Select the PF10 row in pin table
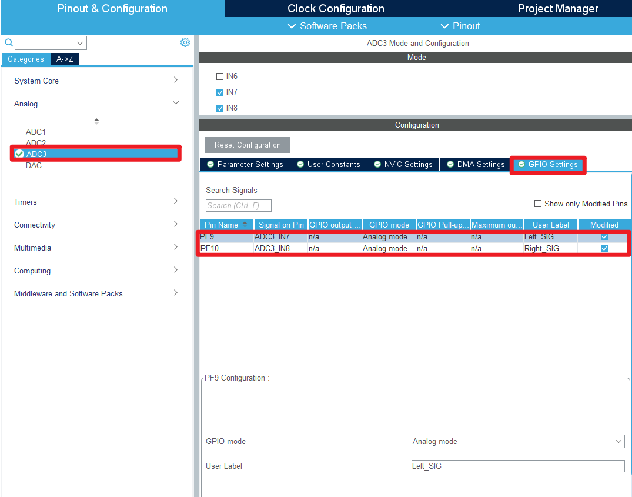The width and height of the screenshot is (632, 497). pyautogui.click(x=413, y=248)
